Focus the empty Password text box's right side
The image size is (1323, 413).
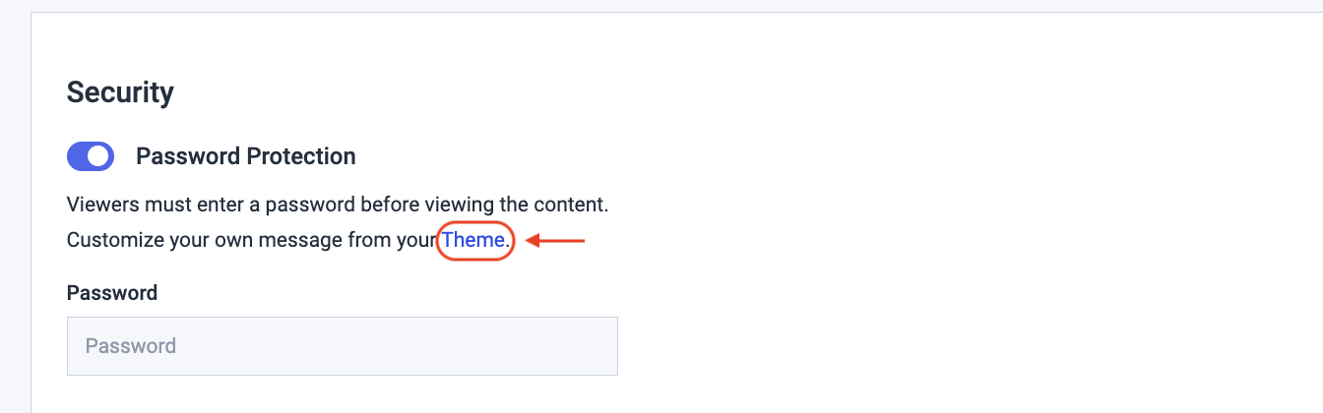tap(551, 346)
